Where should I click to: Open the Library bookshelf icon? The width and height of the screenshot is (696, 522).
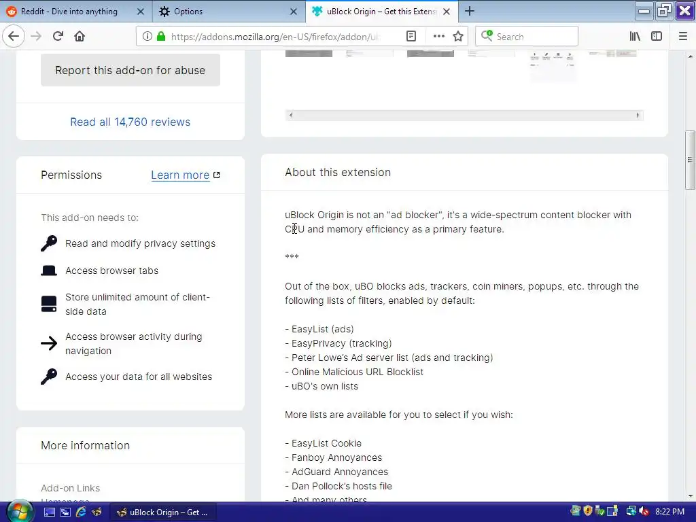pos(635,37)
